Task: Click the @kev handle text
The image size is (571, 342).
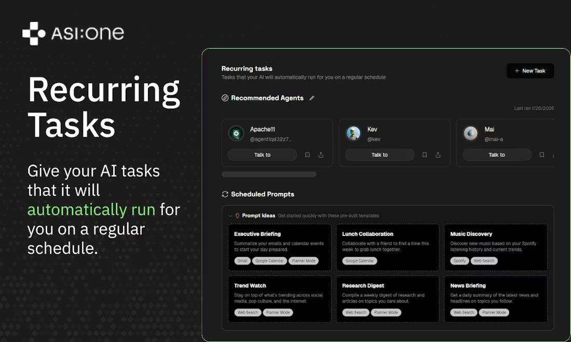Action: coord(374,139)
